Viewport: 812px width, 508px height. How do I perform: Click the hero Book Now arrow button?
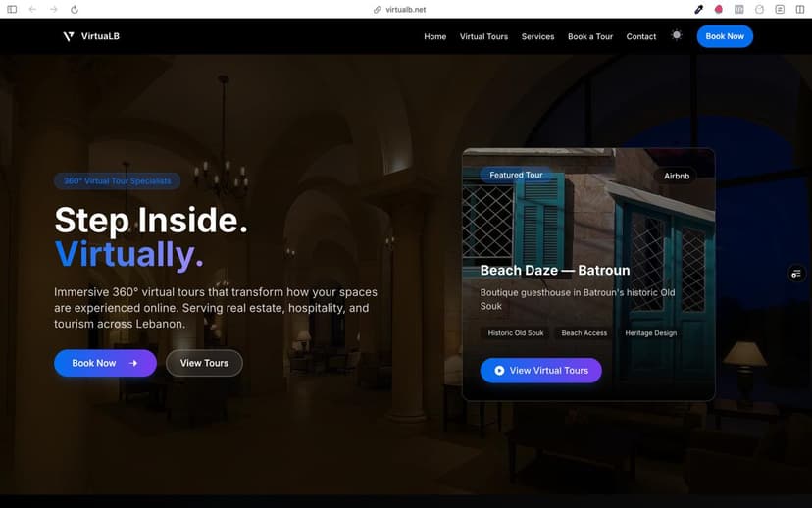(105, 363)
